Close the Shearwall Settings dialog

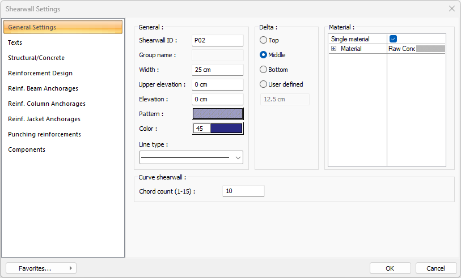[x=451, y=8]
